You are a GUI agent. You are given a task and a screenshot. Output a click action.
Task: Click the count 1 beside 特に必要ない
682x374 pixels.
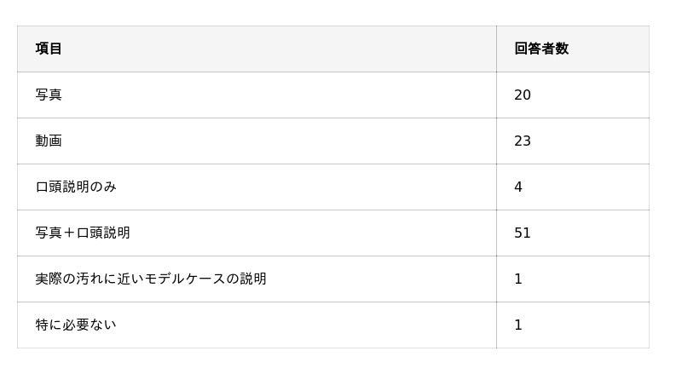click(x=518, y=325)
